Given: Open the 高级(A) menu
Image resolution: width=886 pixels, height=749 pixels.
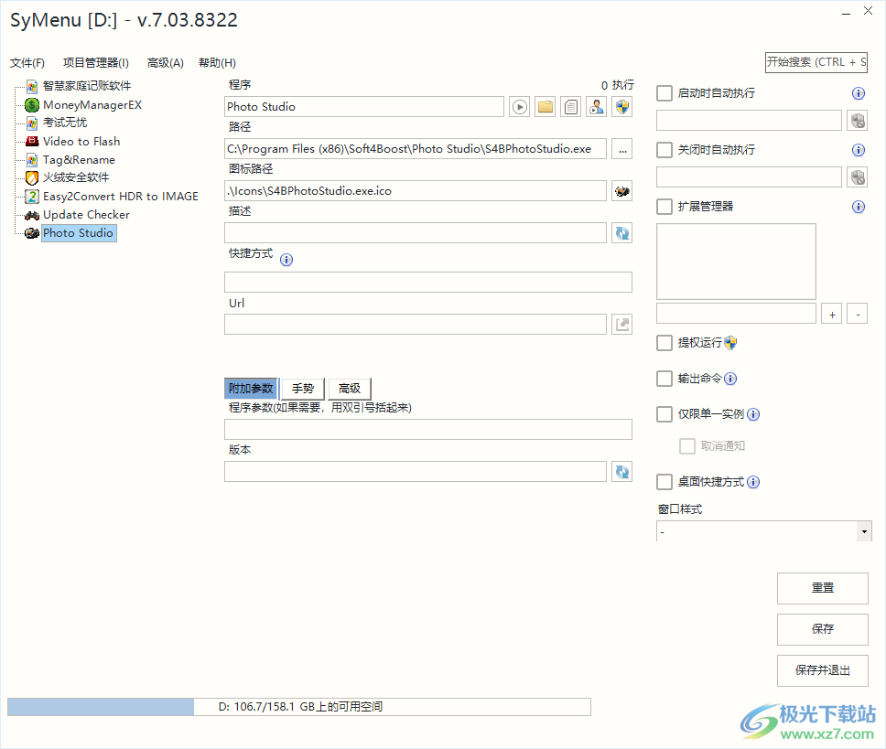Looking at the screenshot, I should (165, 63).
